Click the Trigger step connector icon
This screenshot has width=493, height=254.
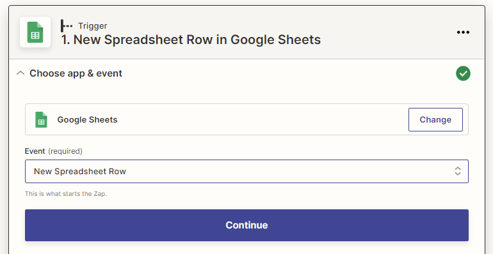(x=67, y=26)
